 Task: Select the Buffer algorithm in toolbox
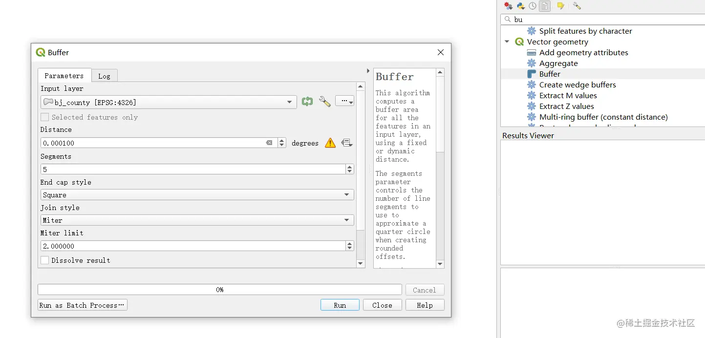(x=550, y=74)
